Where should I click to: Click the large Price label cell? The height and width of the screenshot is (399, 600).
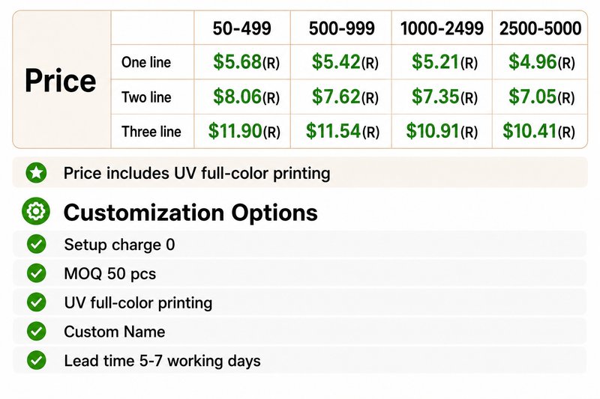coord(61,80)
